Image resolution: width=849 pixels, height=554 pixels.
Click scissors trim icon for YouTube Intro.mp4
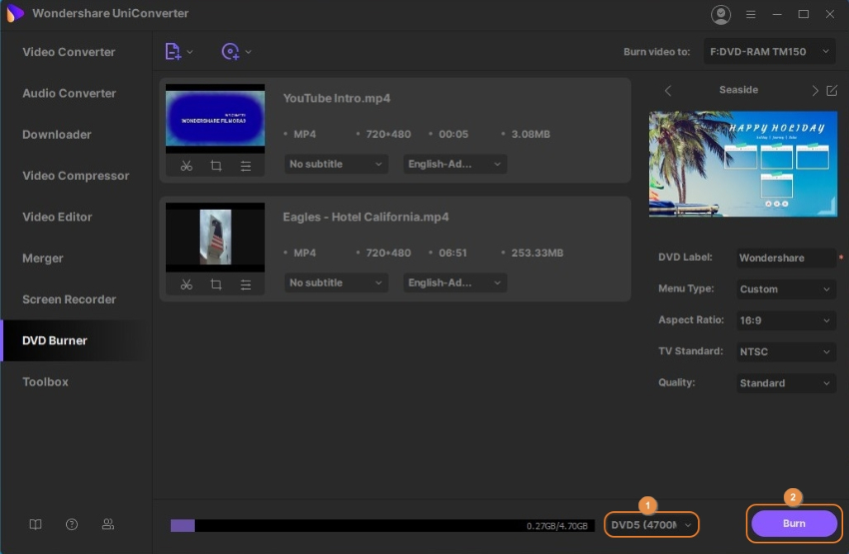click(186, 166)
